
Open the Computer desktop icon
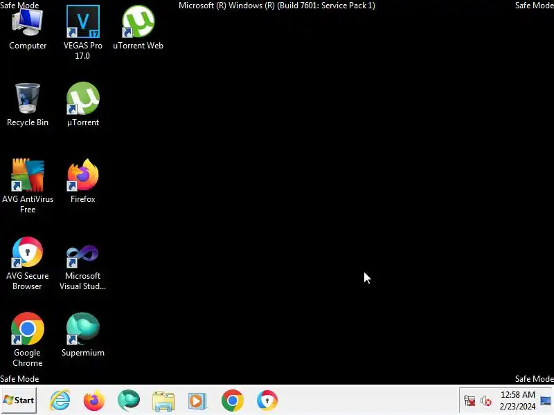pos(28,29)
